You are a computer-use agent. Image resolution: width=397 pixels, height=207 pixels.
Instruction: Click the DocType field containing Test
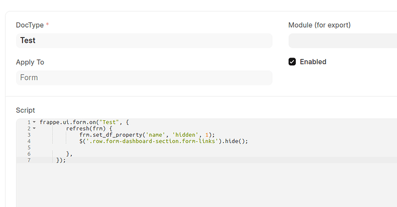click(144, 40)
